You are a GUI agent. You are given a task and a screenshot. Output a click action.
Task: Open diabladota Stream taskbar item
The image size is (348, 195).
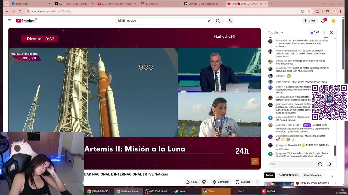(x=129, y=191)
